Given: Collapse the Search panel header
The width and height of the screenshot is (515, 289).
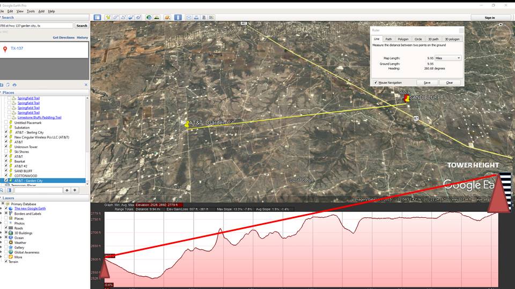Looking at the screenshot, I should 45,17.
